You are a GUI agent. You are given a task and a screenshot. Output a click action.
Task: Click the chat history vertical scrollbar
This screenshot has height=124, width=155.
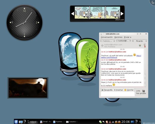pos(145,68)
